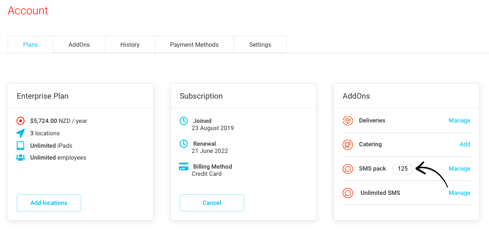Click the Catering cup icon
Screen dimensions: 489x232
347,144
